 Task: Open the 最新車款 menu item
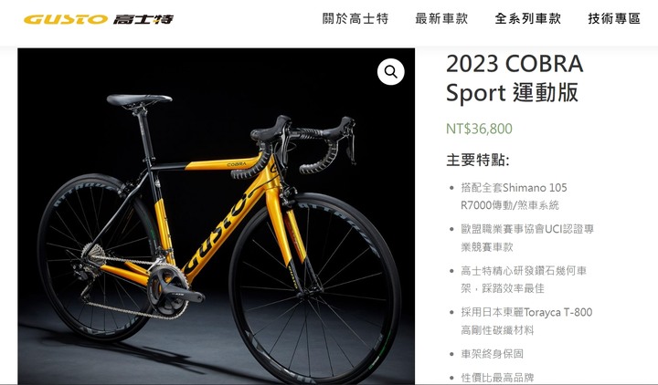tap(441, 19)
